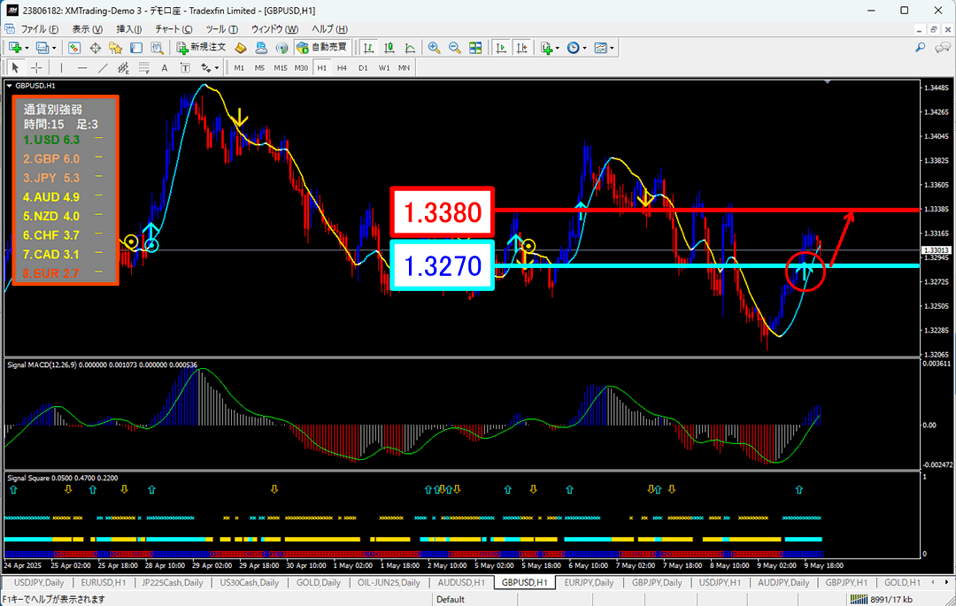This screenshot has width=956, height=606.
Task: Draw a vertical line tool
Action: coord(62,67)
